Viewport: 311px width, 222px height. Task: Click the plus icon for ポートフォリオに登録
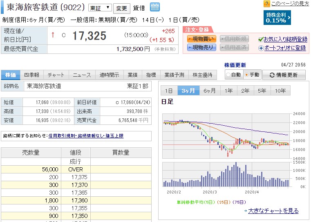[x=261, y=48]
